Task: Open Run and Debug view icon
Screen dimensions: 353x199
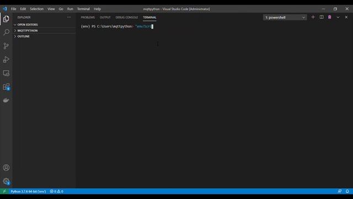Action: pyautogui.click(x=6, y=60)
